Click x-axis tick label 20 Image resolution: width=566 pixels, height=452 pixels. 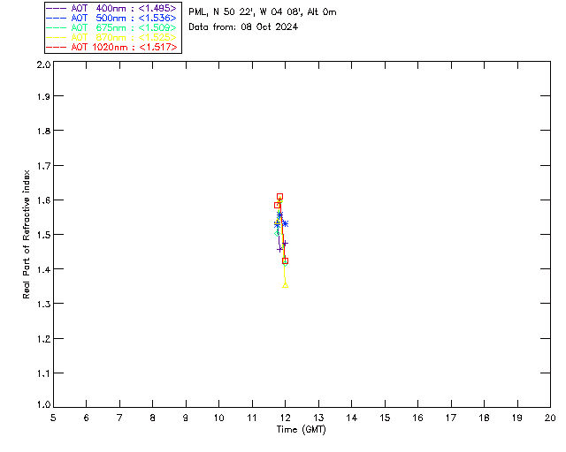(550, 418)
